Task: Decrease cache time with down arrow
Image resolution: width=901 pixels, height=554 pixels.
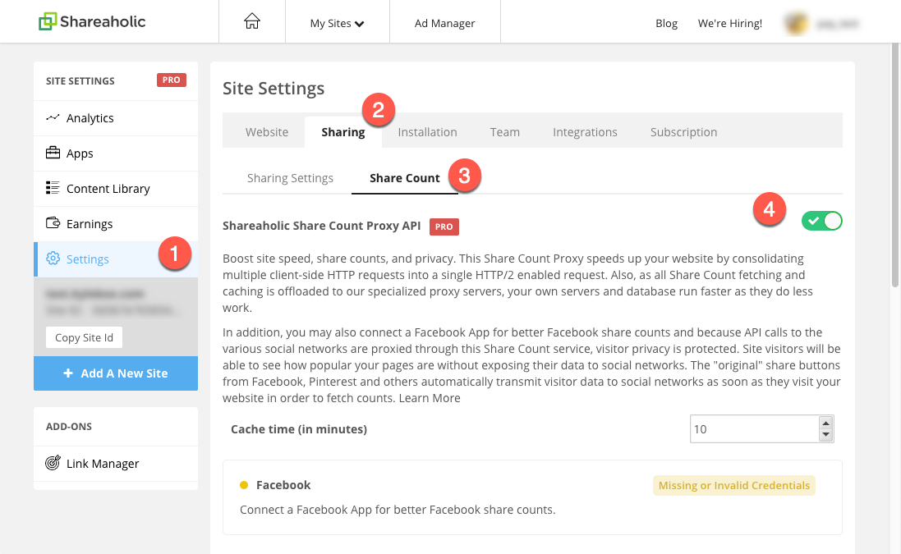Action: pos(825,435)
